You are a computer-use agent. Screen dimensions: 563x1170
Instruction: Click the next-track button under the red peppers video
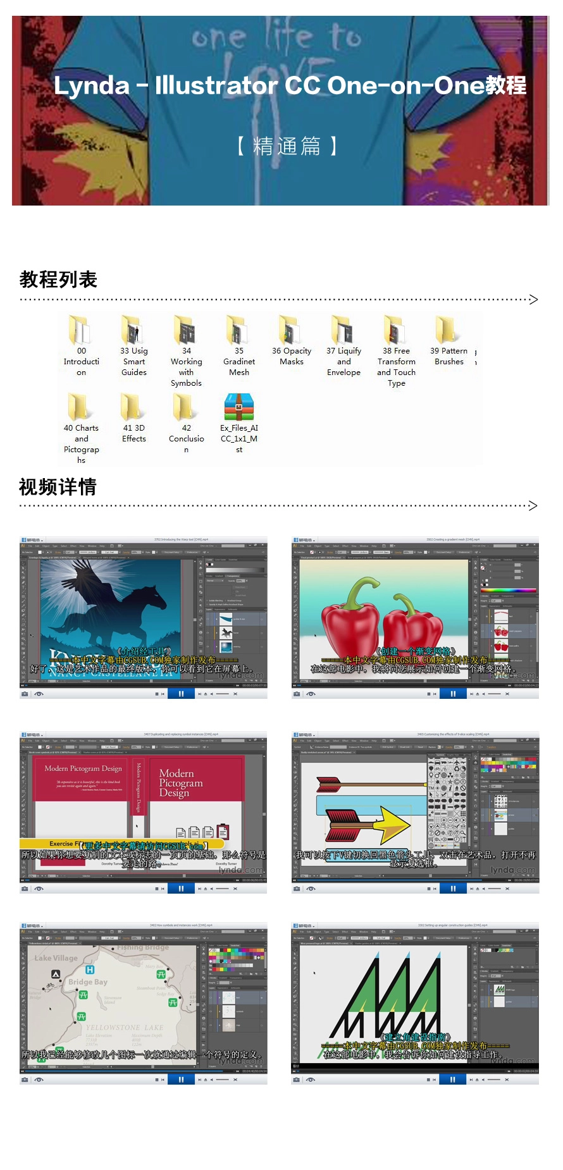click(472, 694)
